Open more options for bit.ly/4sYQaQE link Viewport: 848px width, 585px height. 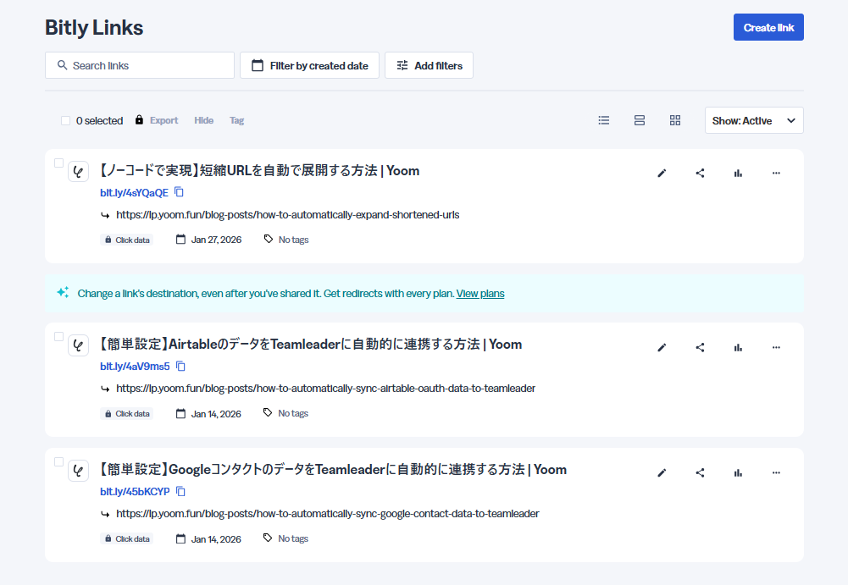pos(776,173)
